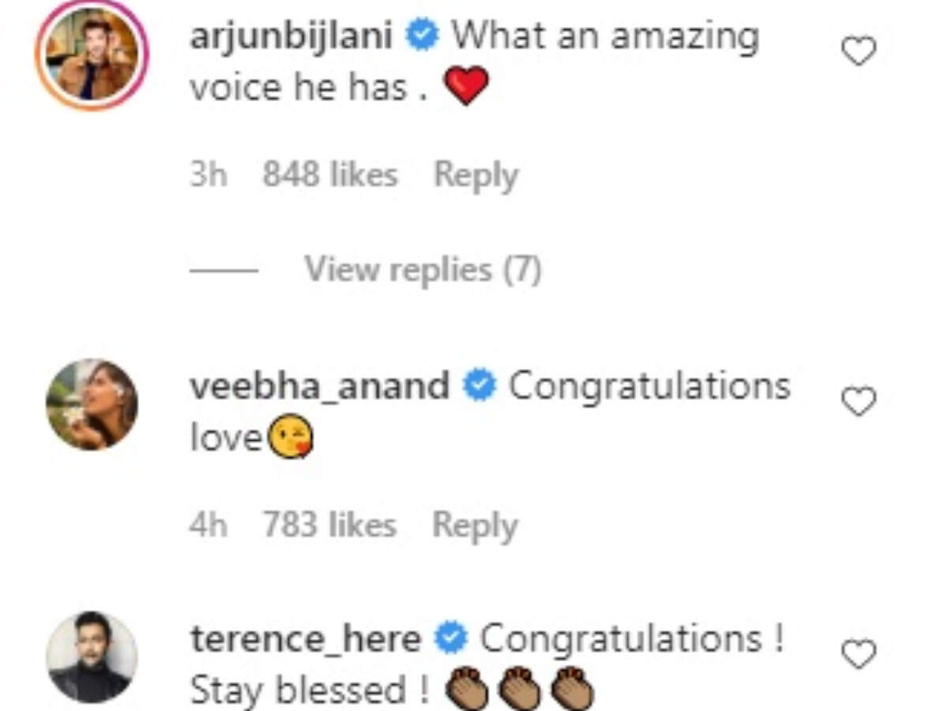Screen dimensions: 948x711
Task: Like veebha_anand's comment with the heart icon
Action: 858,402
